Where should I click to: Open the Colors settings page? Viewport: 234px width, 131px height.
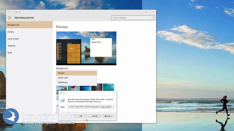(x=29, y=32)
